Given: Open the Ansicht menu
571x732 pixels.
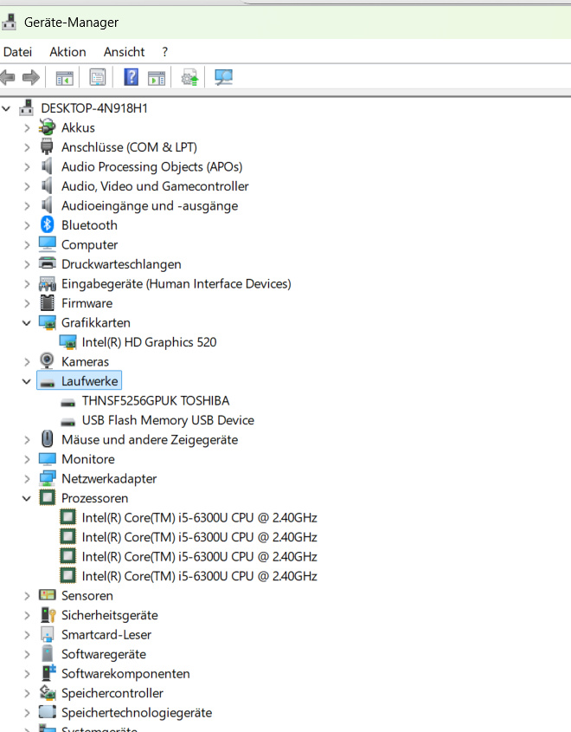Looking at the screenshot, I should tap(124, 52).
